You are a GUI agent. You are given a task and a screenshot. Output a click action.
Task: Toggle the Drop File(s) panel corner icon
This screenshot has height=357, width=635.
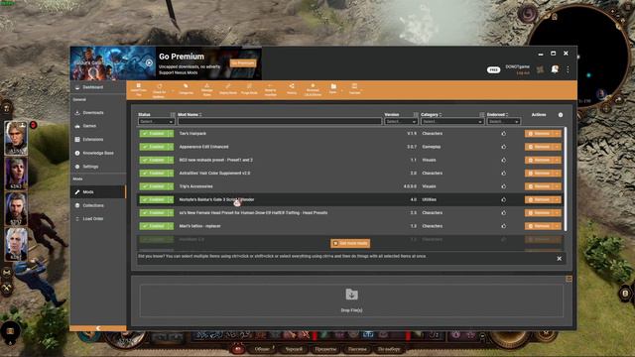[x=569, y=279]
